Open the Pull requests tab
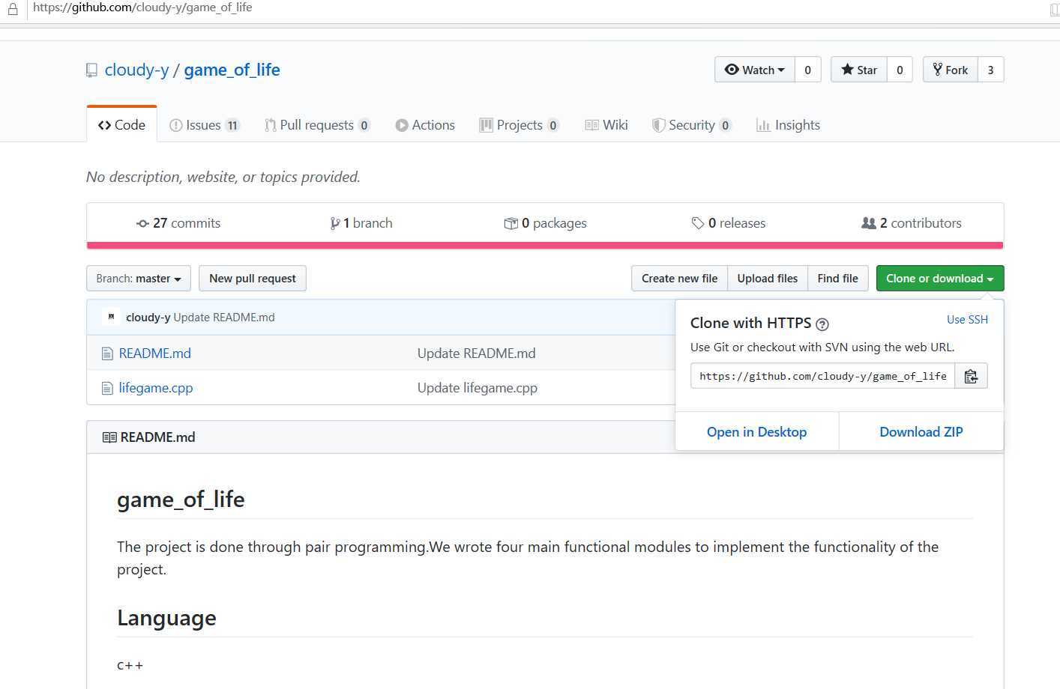This screenshot has height=689, width=1060. click(317, 125)
